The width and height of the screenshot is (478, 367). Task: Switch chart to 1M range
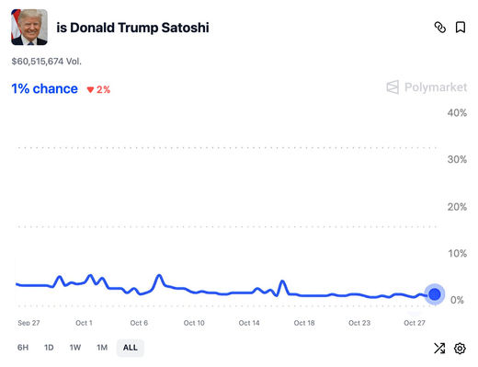coord(102,348)
